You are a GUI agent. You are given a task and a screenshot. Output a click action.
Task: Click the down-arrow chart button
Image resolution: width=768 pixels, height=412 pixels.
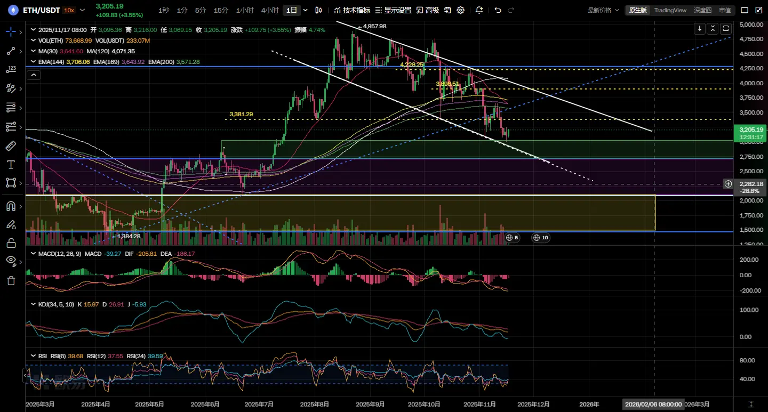point(700,28)
